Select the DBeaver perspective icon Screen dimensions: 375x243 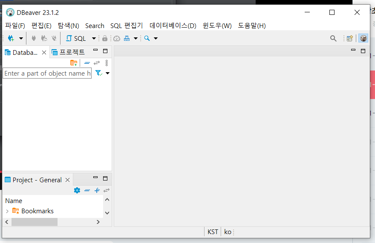(x=363, y=38)
